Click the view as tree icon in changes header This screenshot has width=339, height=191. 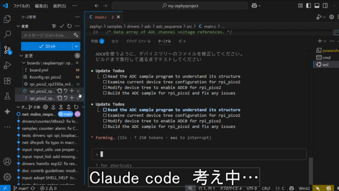pyautogui.click(x=54, y=26)
